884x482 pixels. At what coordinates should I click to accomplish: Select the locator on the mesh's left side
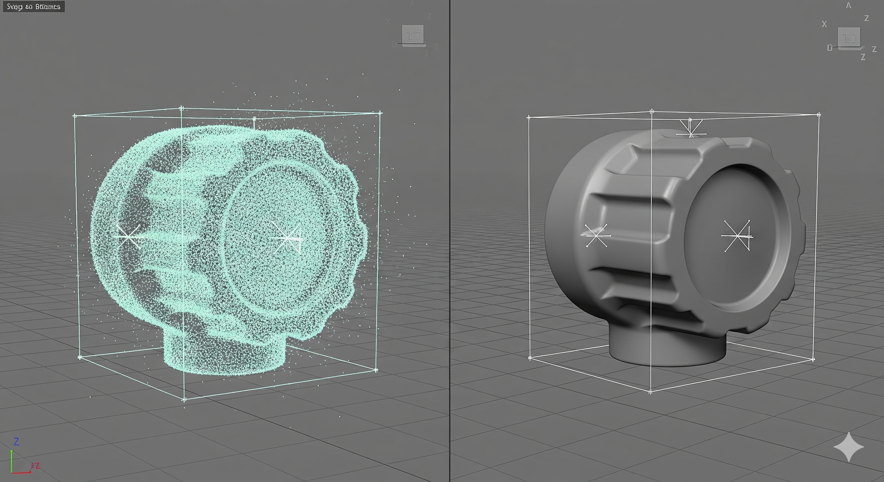tap(596, 235)
